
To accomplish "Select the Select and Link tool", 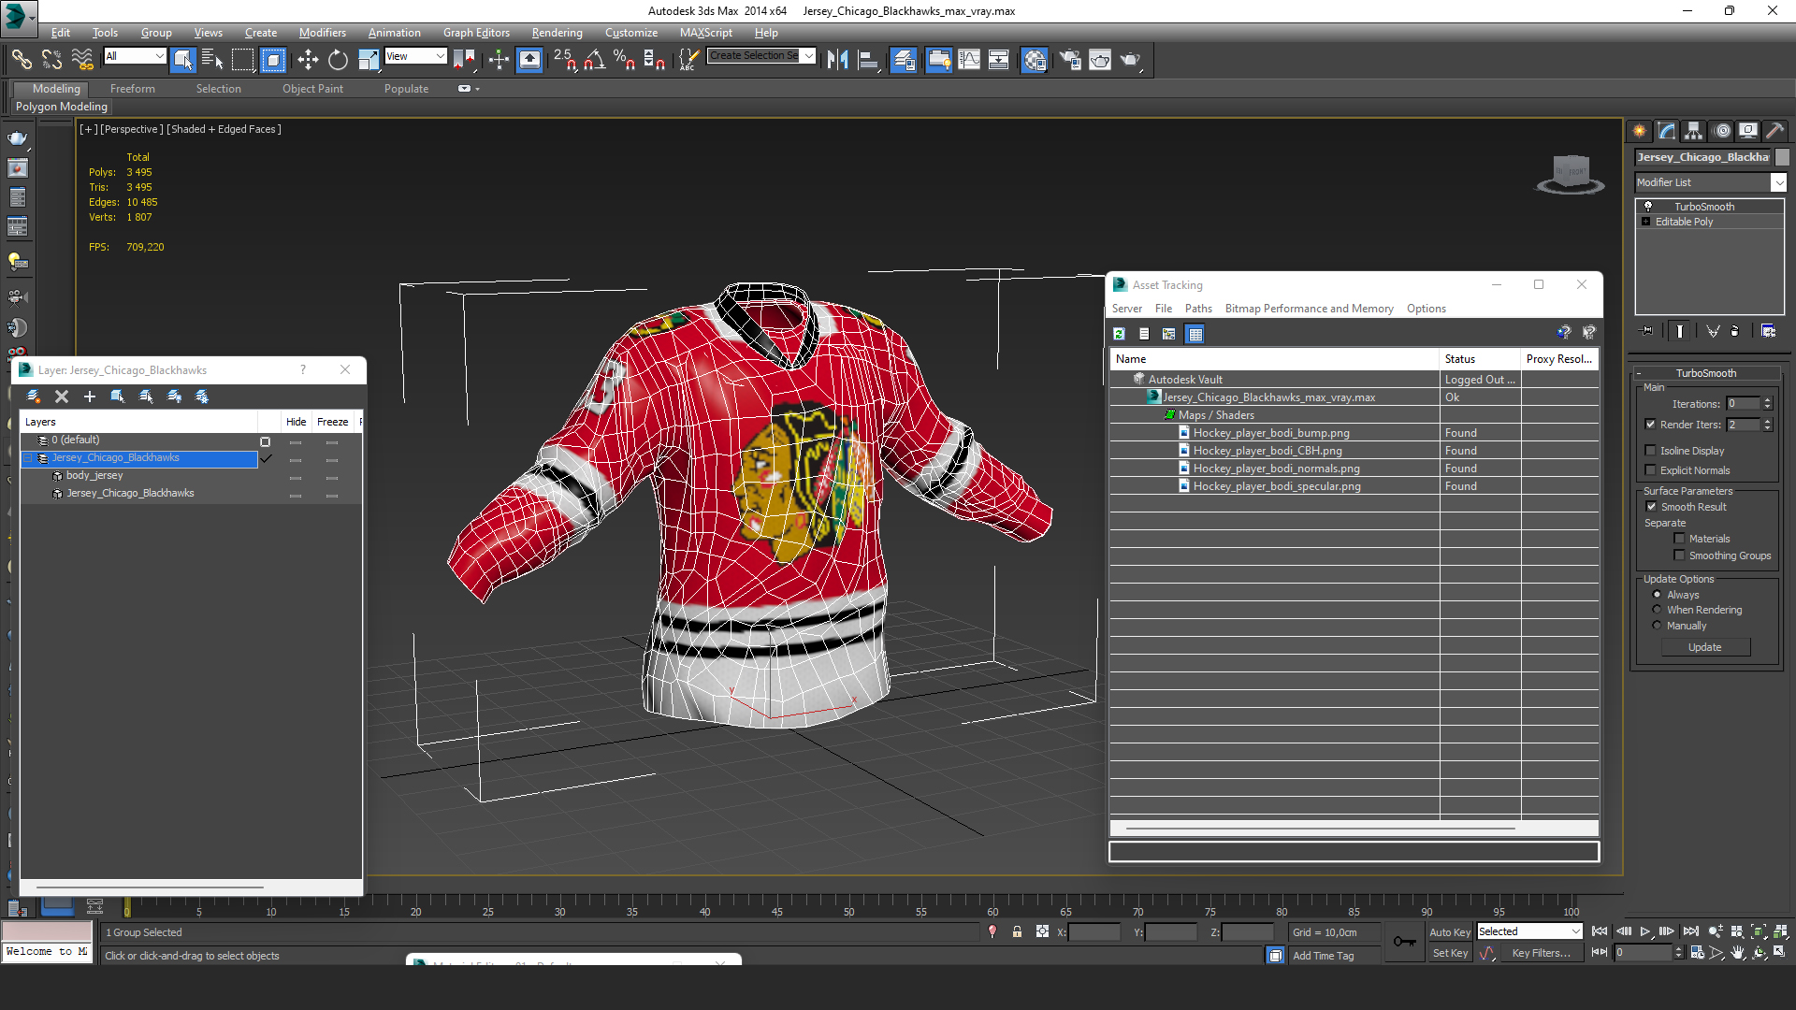I will pos(21,59).
